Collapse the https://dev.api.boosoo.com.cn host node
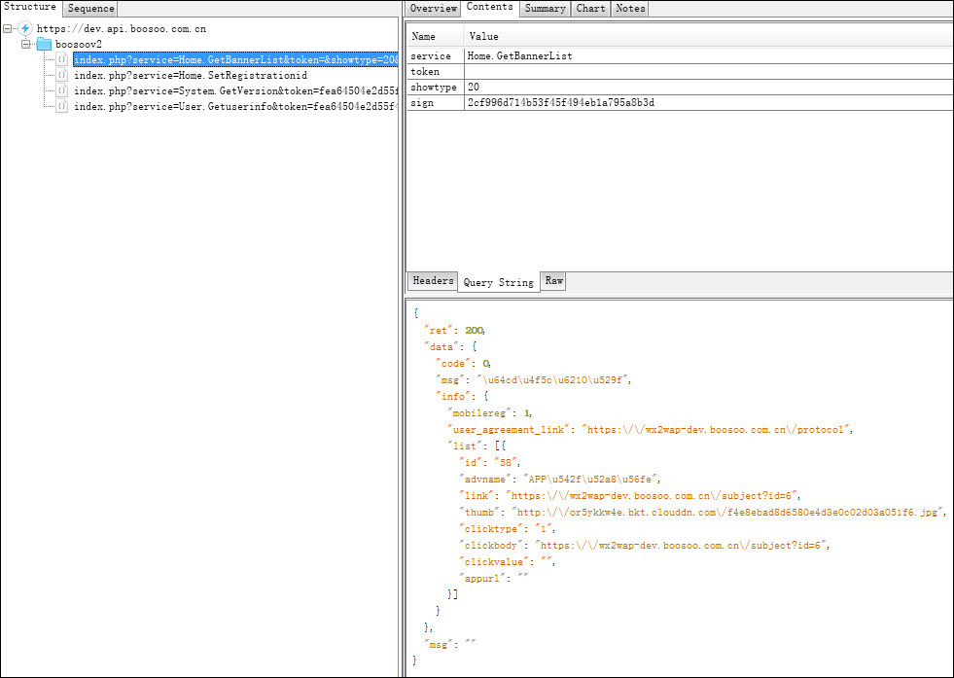The image size is (954, 678). click(x=8, y=28)
